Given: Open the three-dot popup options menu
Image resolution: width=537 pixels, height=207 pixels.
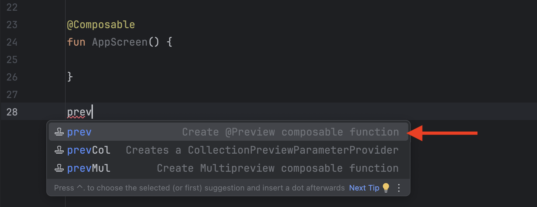Looking at the screenshot, I should click(x=399, y=188).
